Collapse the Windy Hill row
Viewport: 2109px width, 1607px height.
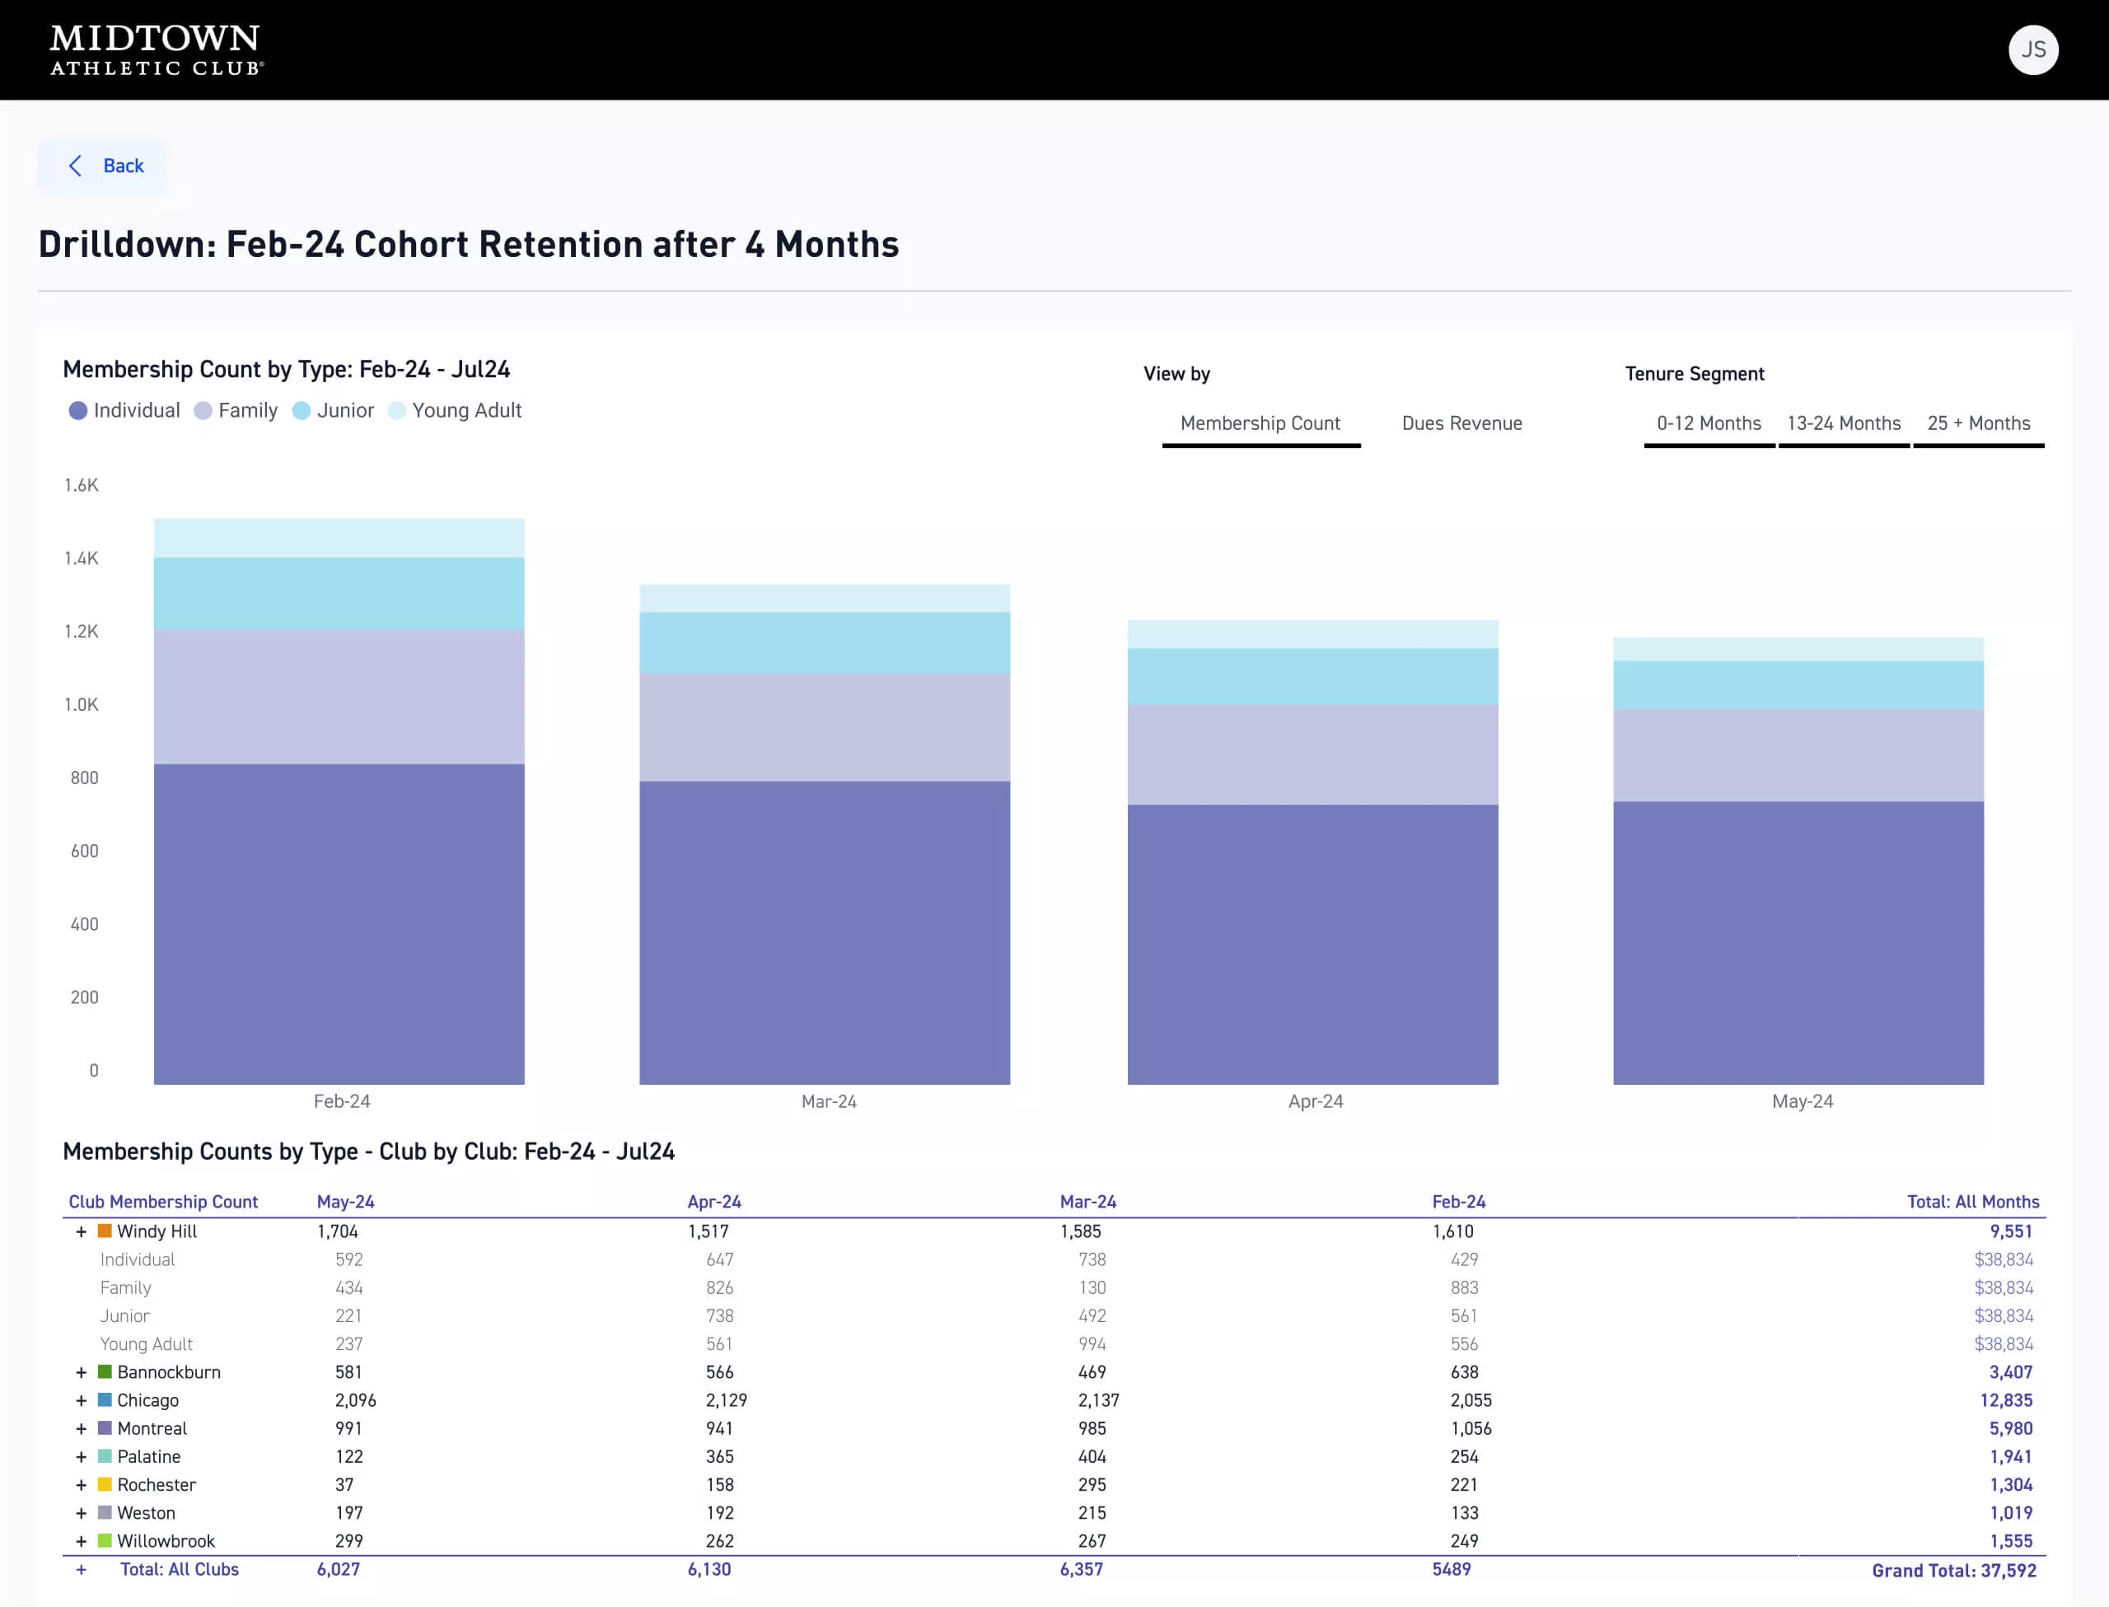(x=82, y=1232)
